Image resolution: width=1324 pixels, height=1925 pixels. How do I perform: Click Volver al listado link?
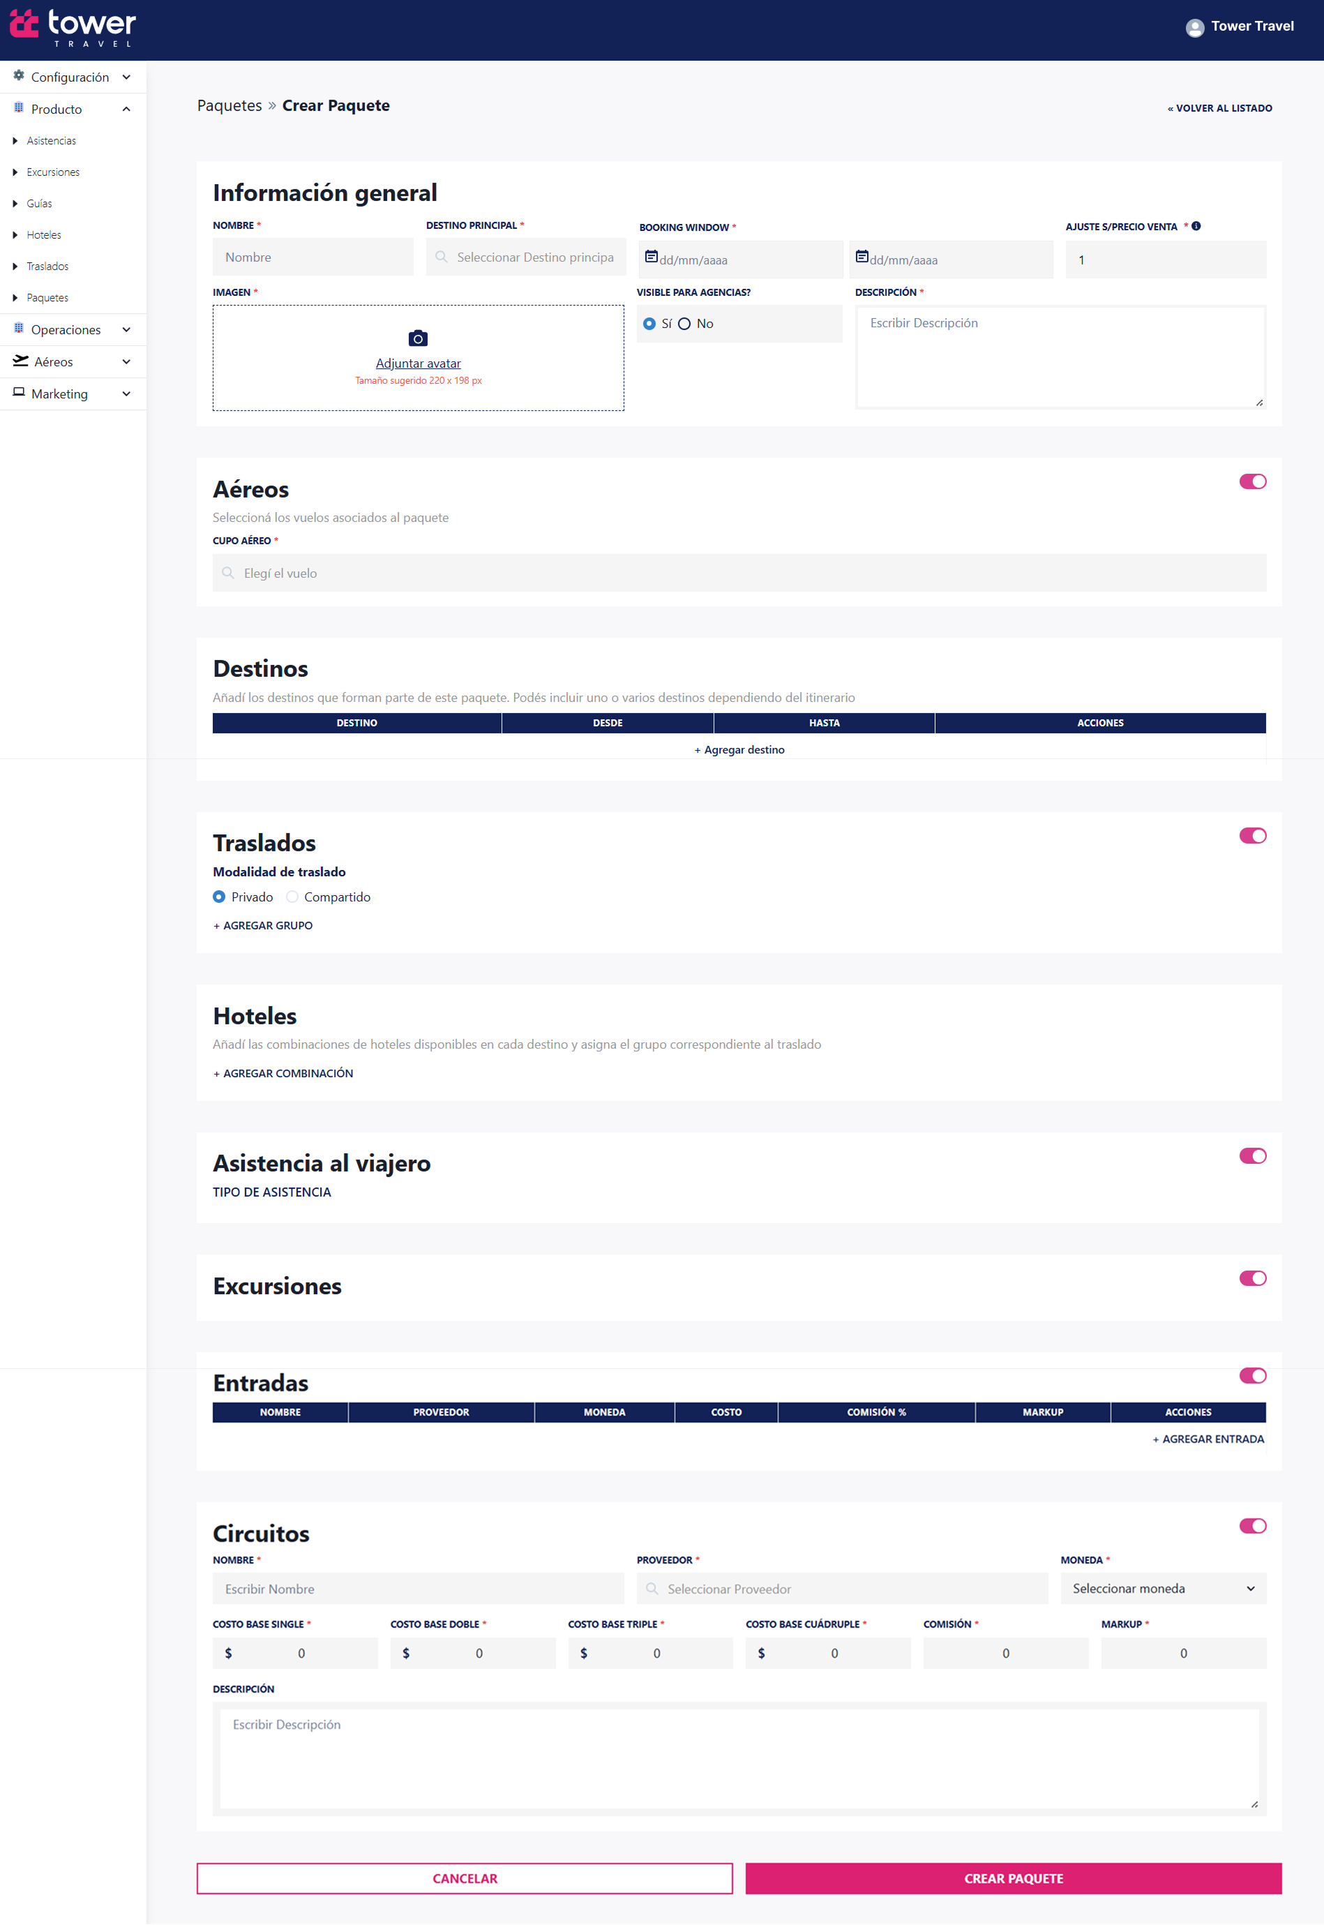[1219, 109]
